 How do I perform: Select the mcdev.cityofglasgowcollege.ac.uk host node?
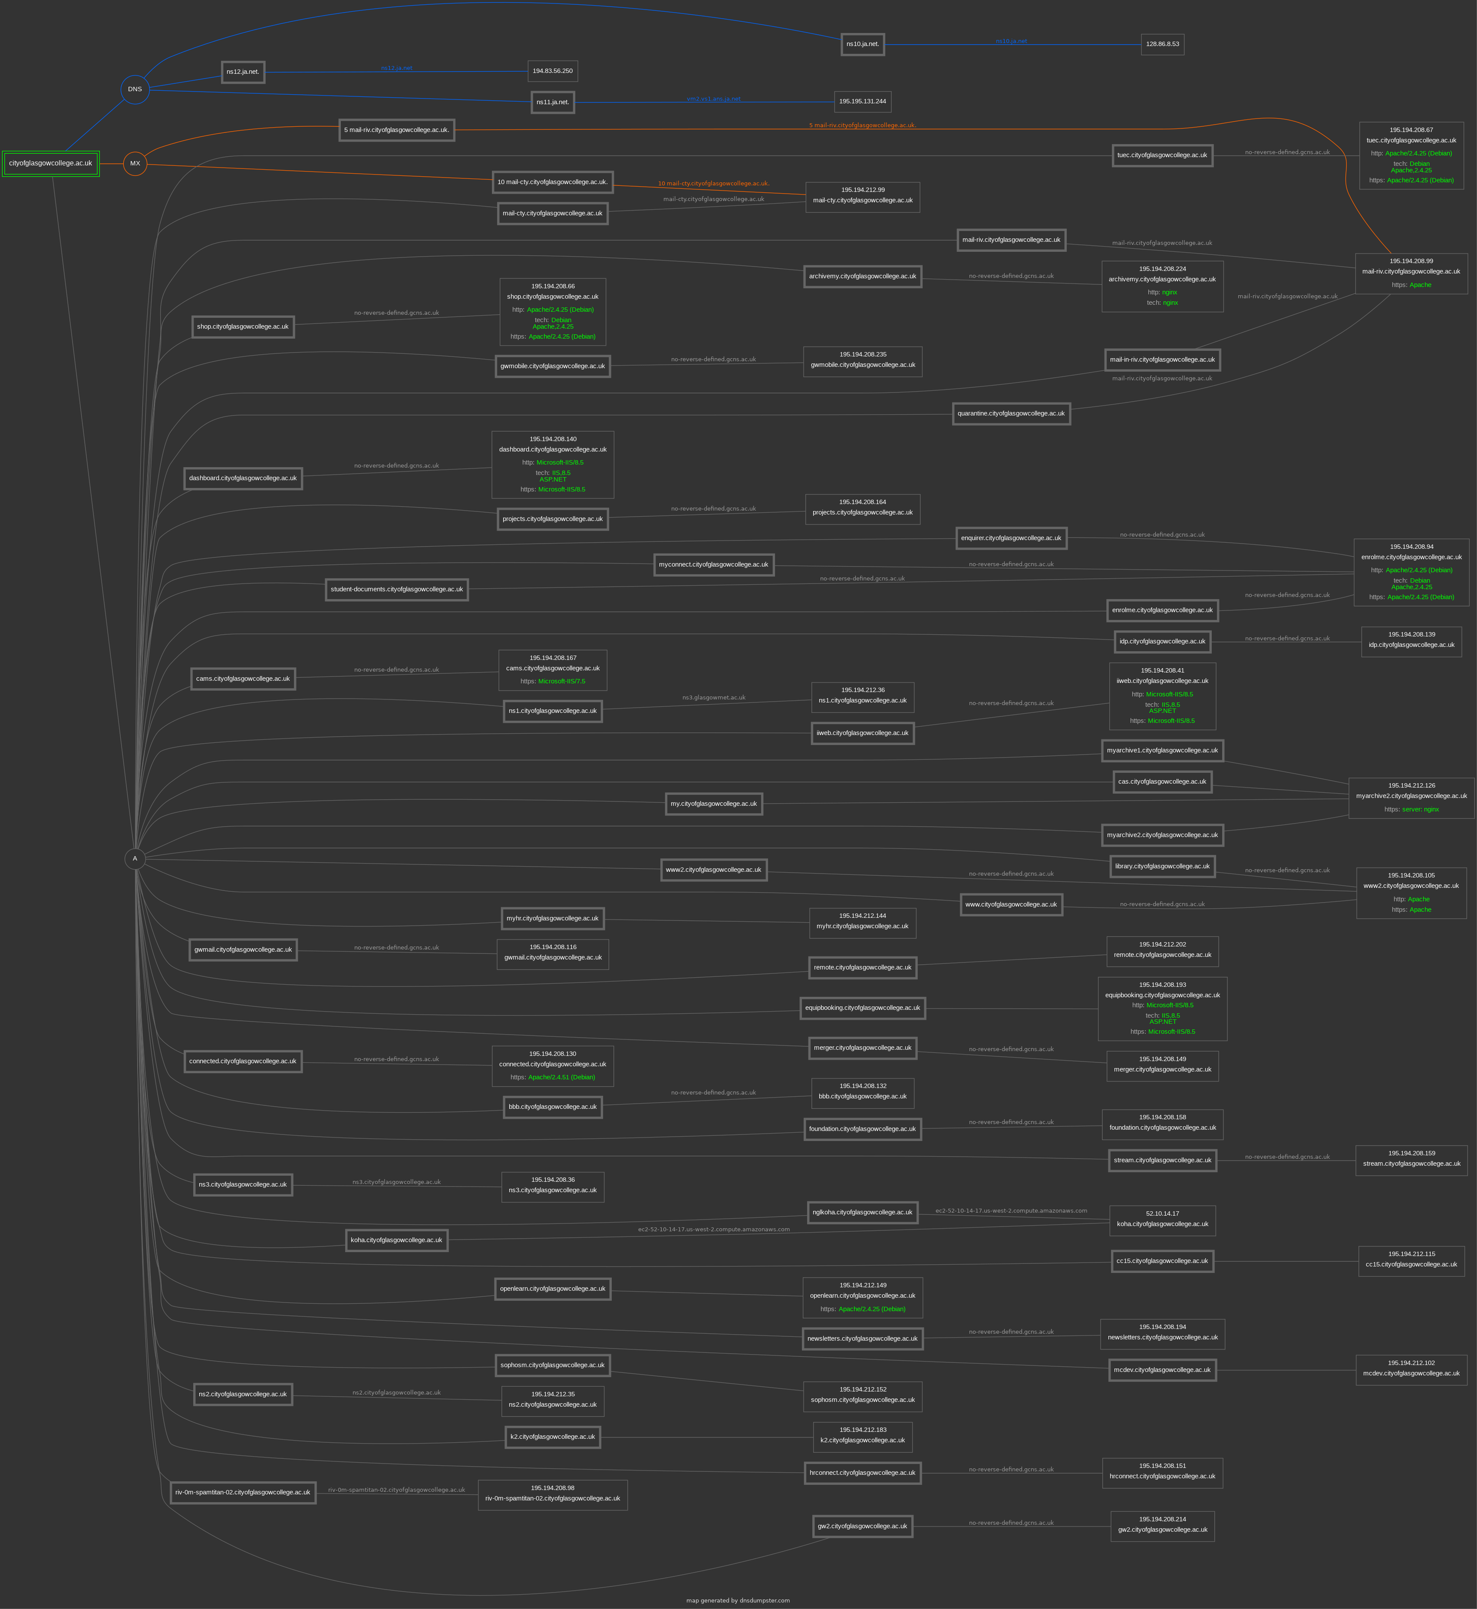click(1162, 1370)
